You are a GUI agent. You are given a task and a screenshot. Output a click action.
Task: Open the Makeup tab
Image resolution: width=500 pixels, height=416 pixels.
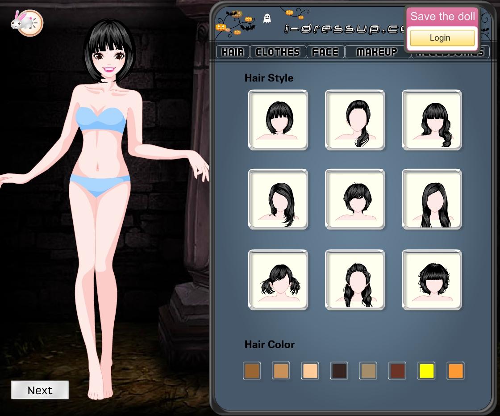377,52
